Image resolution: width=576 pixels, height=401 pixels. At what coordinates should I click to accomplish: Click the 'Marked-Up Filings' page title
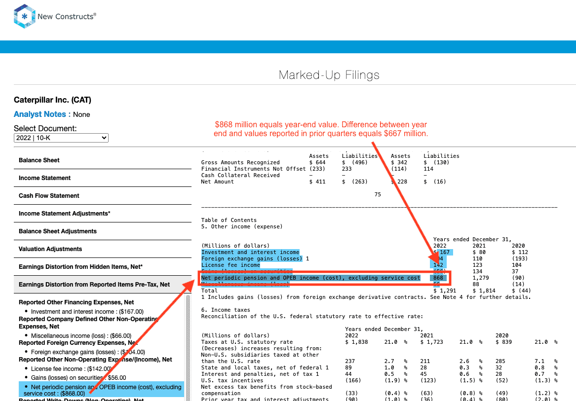click(329, 75)
